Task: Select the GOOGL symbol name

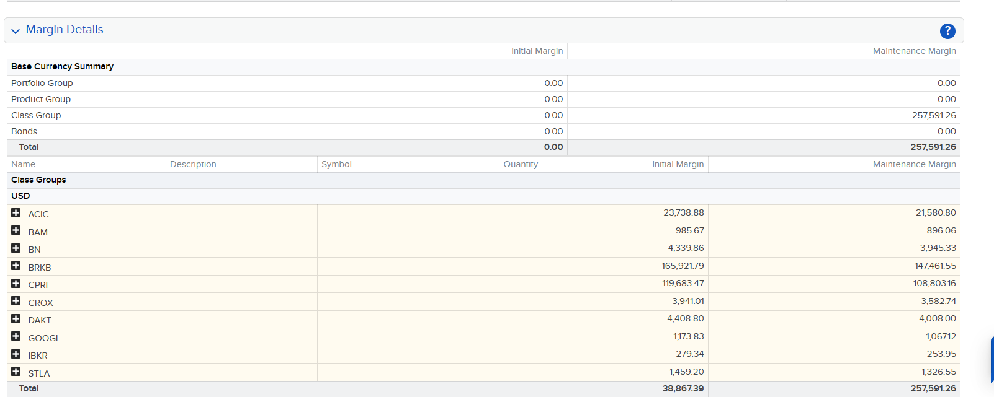Action: tap(44, 338)
